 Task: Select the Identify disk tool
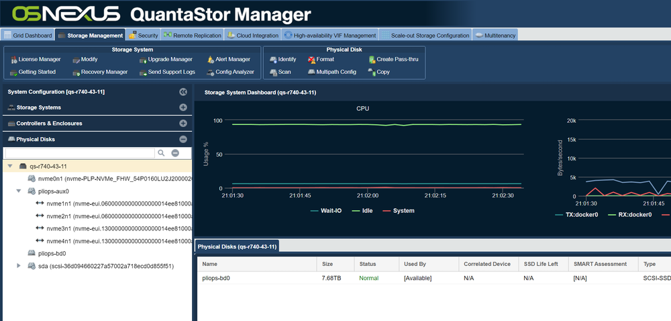[x=283, y=60]
